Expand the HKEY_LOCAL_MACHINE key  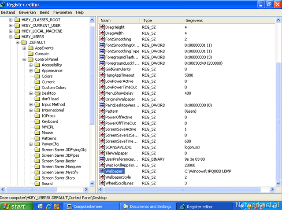point(11,31)
